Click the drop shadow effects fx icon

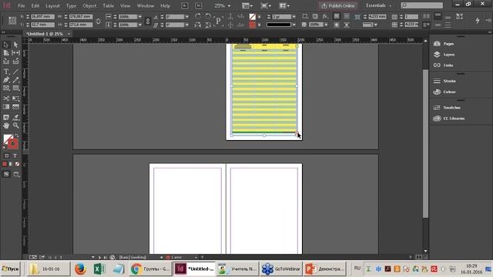click(325, 16)
